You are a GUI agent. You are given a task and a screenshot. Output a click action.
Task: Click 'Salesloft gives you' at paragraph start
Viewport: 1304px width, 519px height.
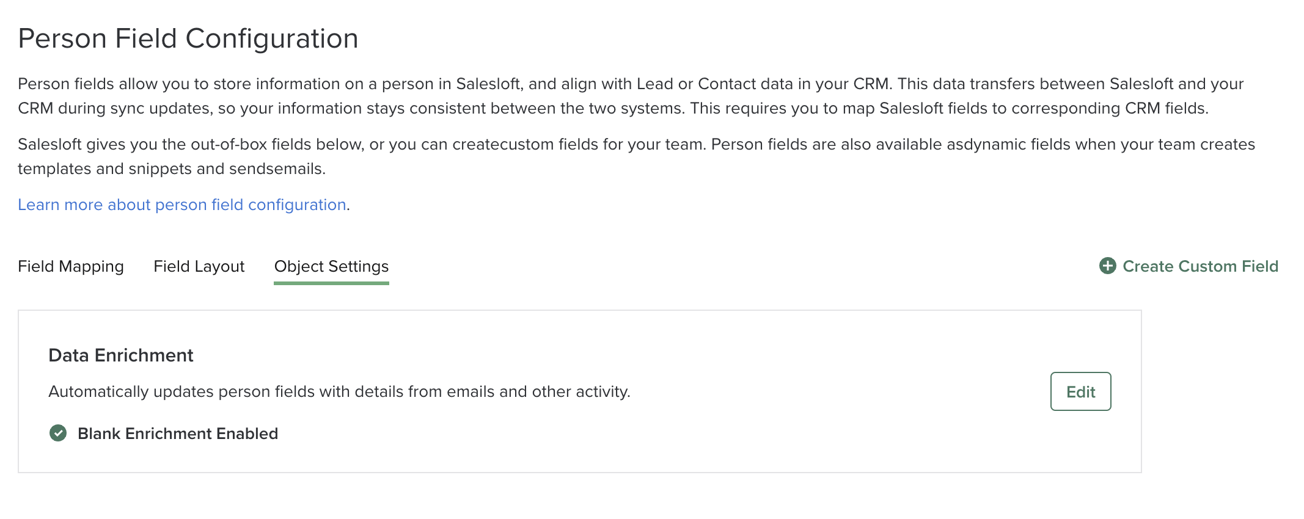click(79, 144)
